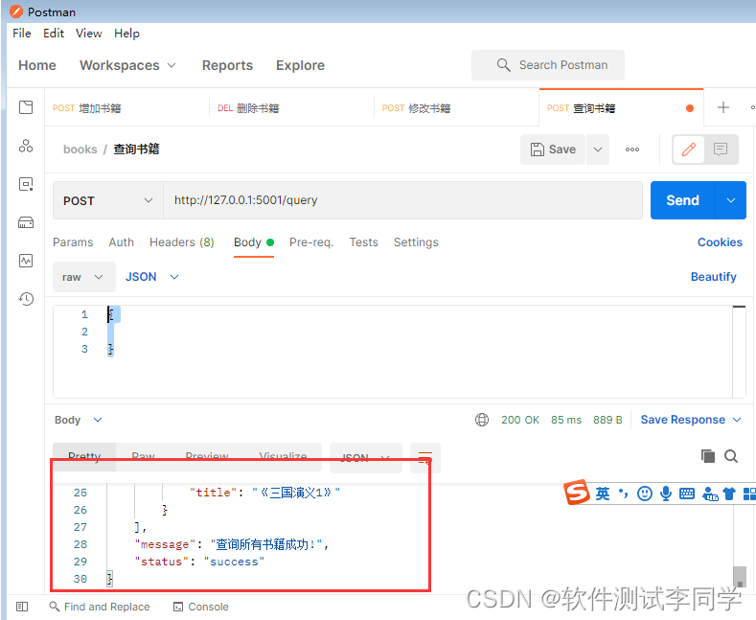This screenshot has height=620, width=756.
Task: Toggle the sidebar icon in the status bar
Action: 22,607
